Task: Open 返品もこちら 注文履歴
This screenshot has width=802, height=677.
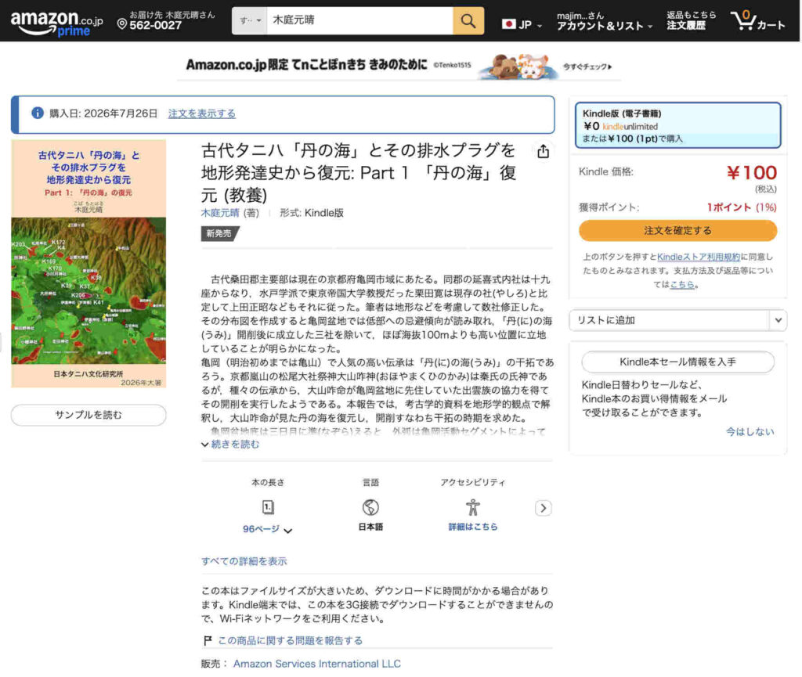Action: click(691, 20)
